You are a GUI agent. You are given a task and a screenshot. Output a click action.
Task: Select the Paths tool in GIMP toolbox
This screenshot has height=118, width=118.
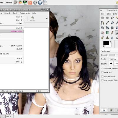[x=102, y=23]
